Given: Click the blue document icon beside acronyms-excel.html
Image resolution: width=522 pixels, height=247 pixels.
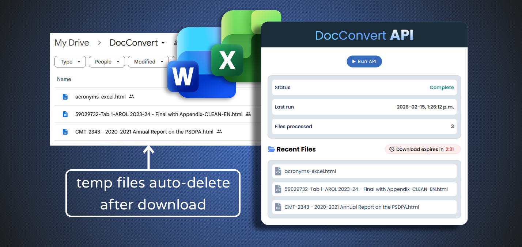Looking at the screenshot, I should click(x=65, y=97).
